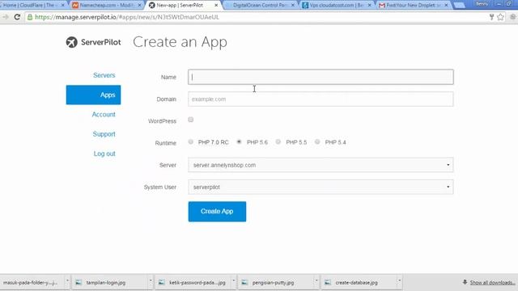Open pengisian-putty.jpg download file icon
Viewport: 518px width, 291px height.
pyautogui.click(x=244, y=282)
